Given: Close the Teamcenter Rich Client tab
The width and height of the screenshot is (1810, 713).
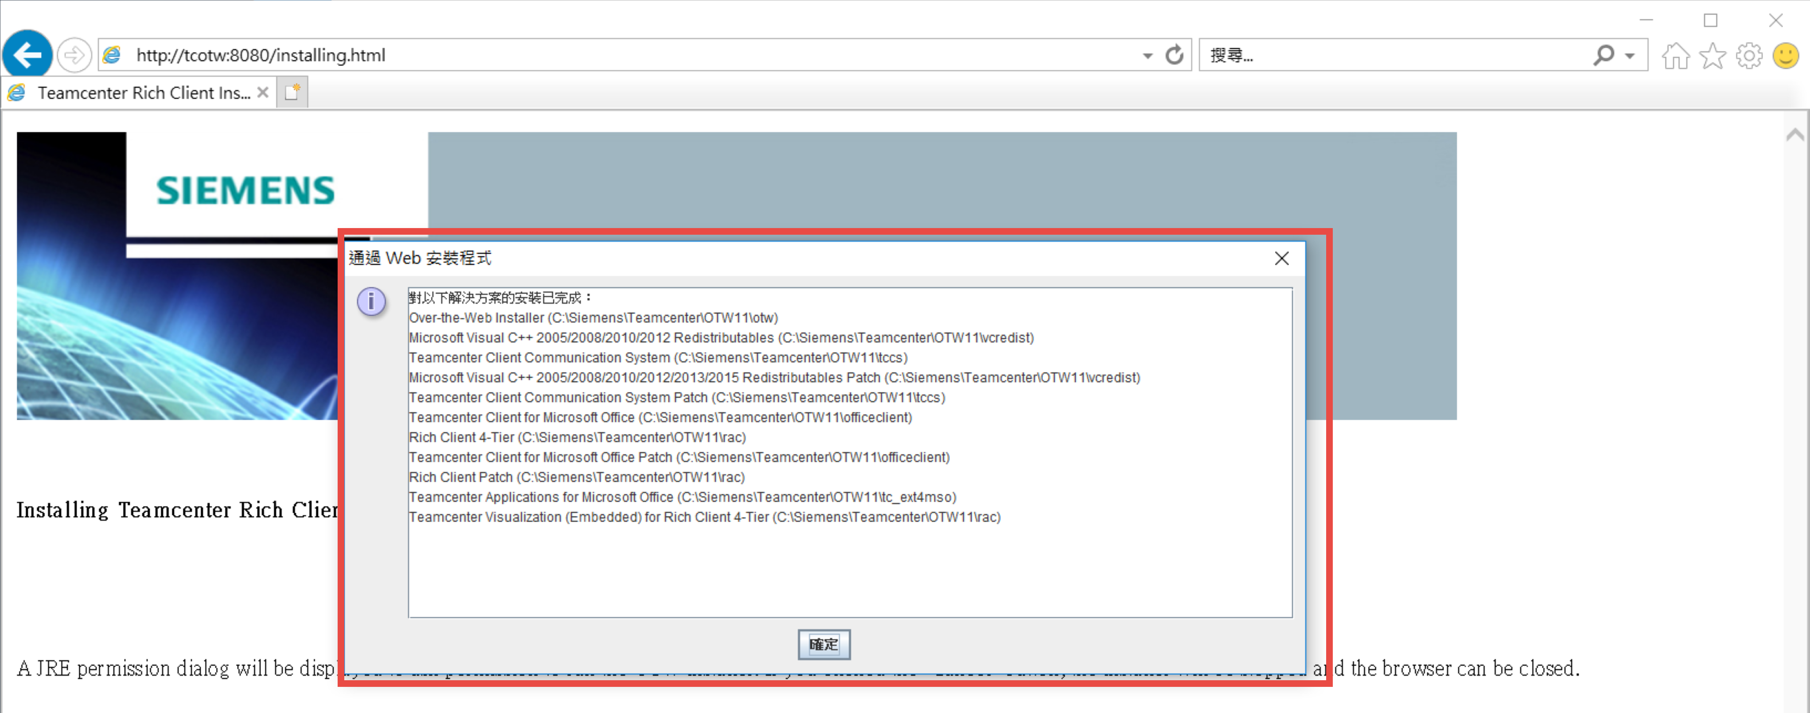Looking at the screenshot, I should pyautogui.click(x=263, y=92).
